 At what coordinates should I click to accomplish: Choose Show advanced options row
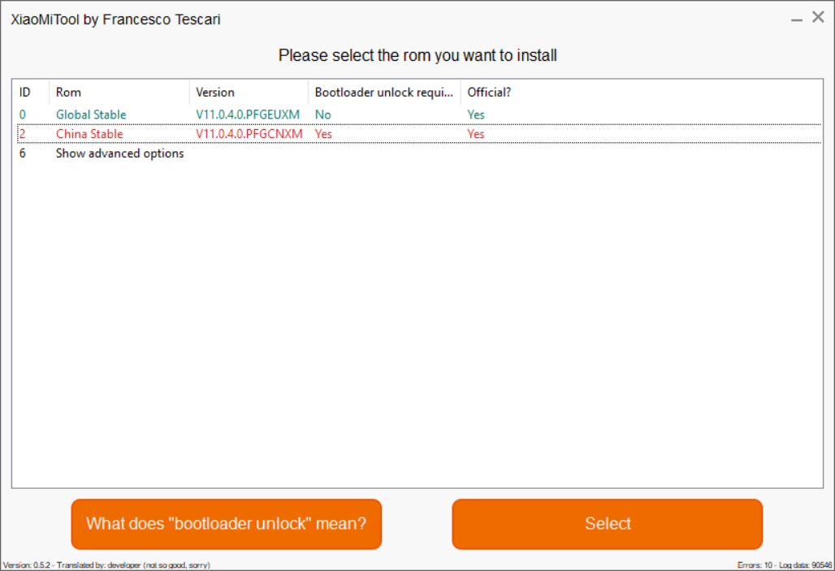coord(419,154)
